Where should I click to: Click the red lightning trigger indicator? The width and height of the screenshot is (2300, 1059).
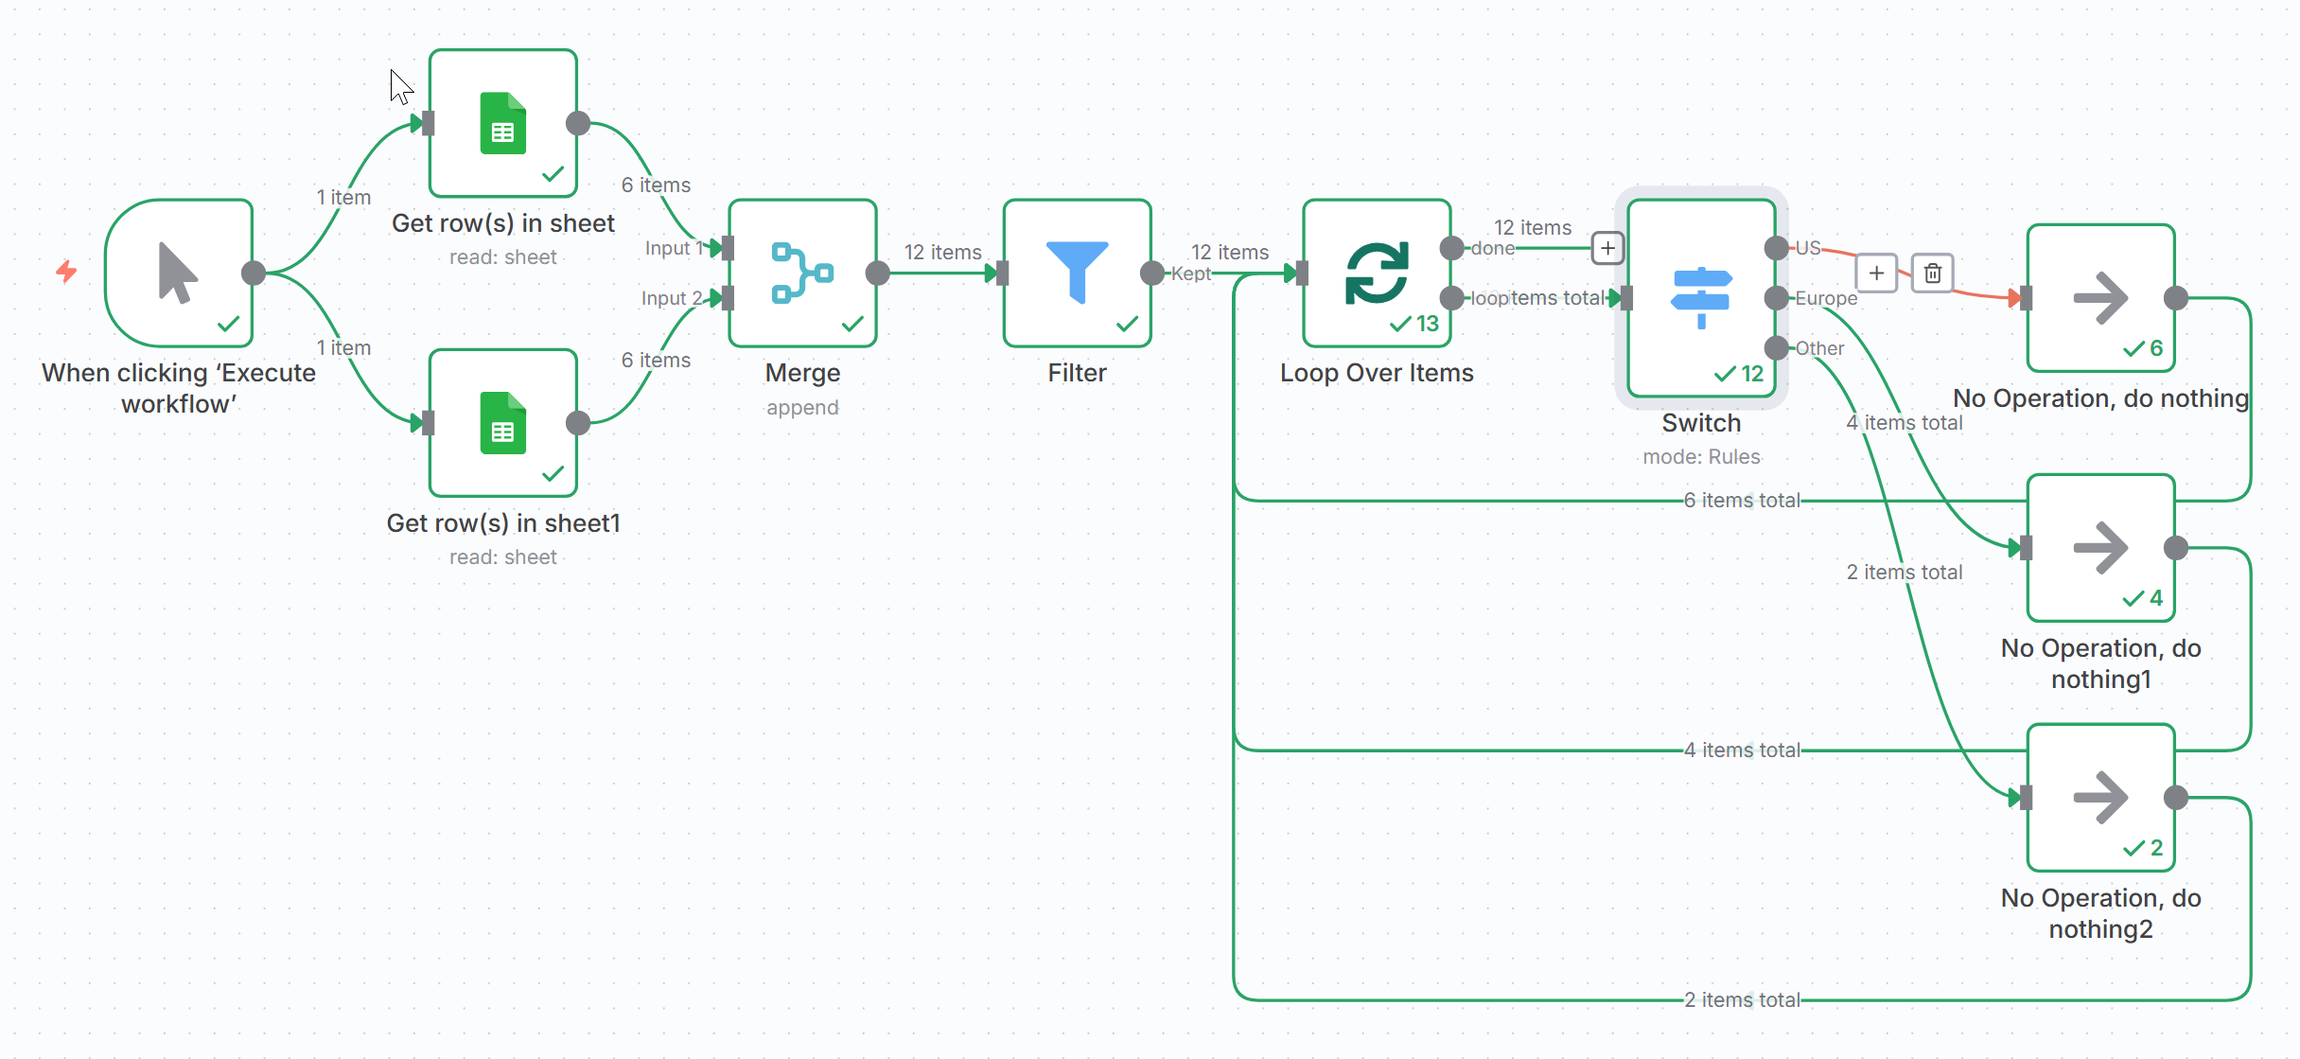pos(66,272)
